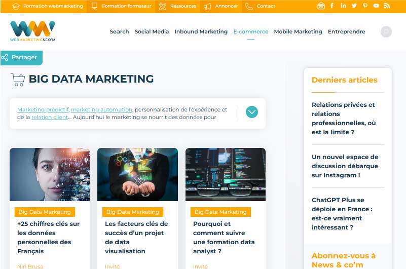The height and width of the screenshot is (269, 406).
Task: Go to Search category in main navigation
Action: coord(119,31)
